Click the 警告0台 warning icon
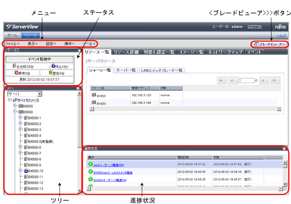Viewport: 291px width, 204px height. [x=51, y=73]
